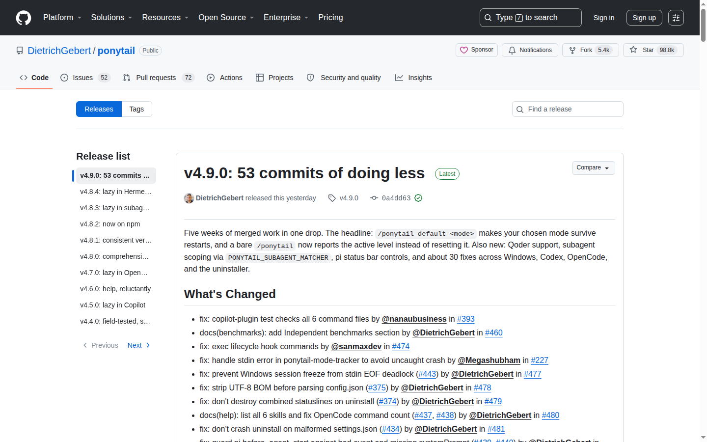Screen dimensions: 707x442
Task: Open the DietrichGebert owner link
Action: (x=59, y=51)
